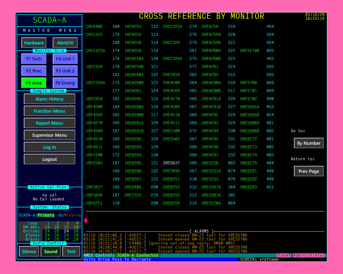Select F1 Tech monitor grid
The width and height of the screenshot is (343, 274).
[34, 59]
